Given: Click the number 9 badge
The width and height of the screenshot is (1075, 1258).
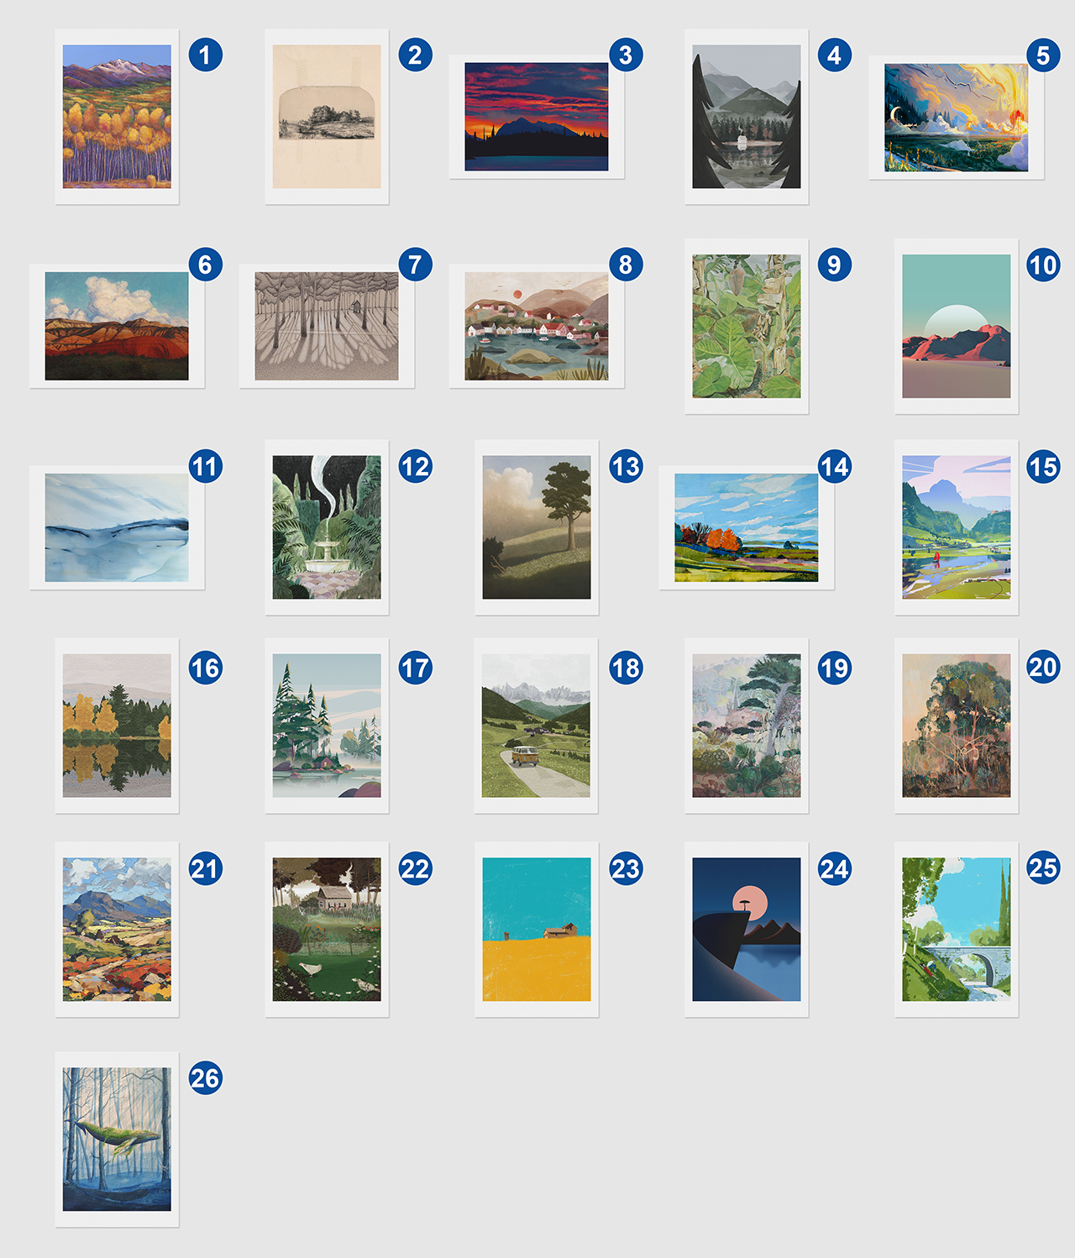Looking at the screenshot, I should 834,265.
